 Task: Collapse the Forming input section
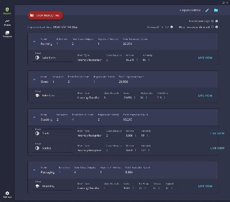[x=34, y=42]
